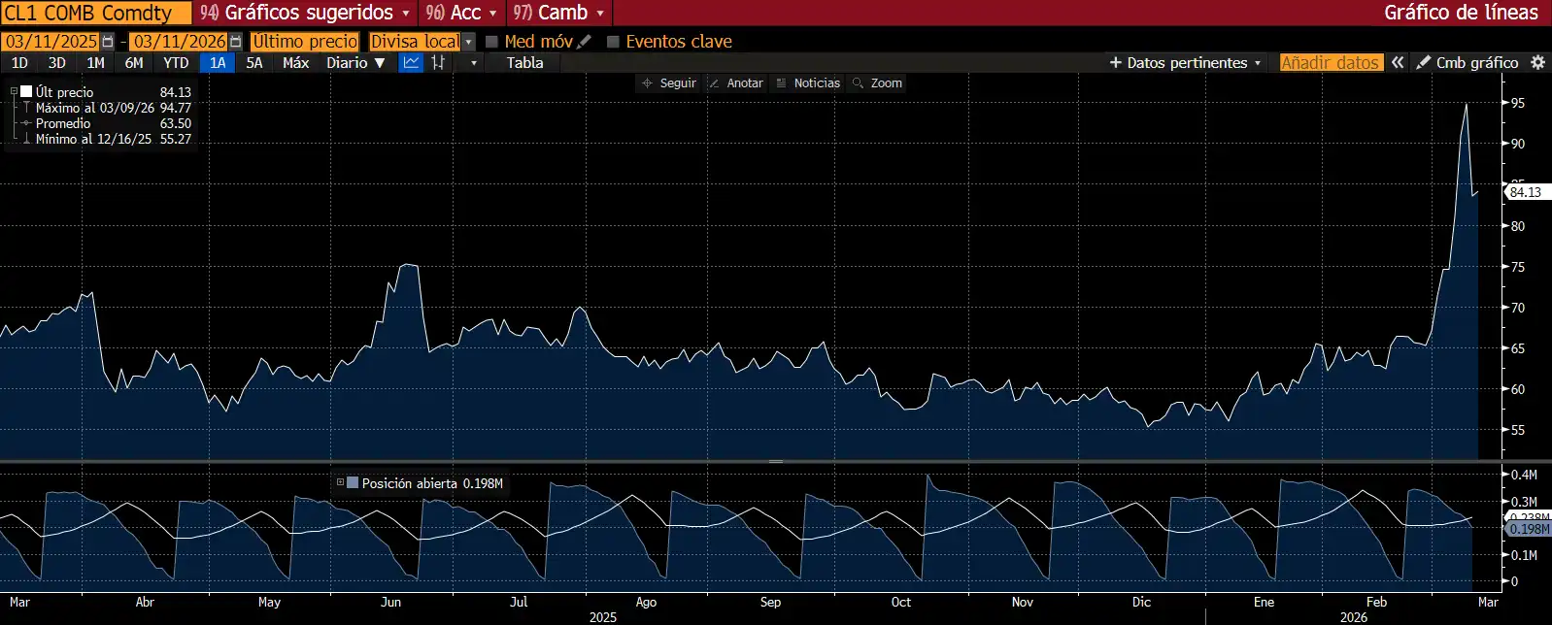Image resolution: width=1552 pixels, height=625 pixels.
Task: Activate the Seguir crosshair tool
Action: pyautogui.click(x=668, y=83)
